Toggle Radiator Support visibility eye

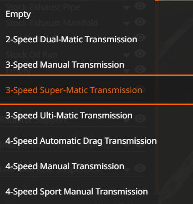(x=140, y=118)
